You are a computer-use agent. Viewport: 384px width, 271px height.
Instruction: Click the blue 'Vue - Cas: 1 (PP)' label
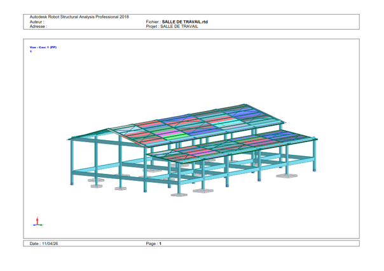point(43,48)
